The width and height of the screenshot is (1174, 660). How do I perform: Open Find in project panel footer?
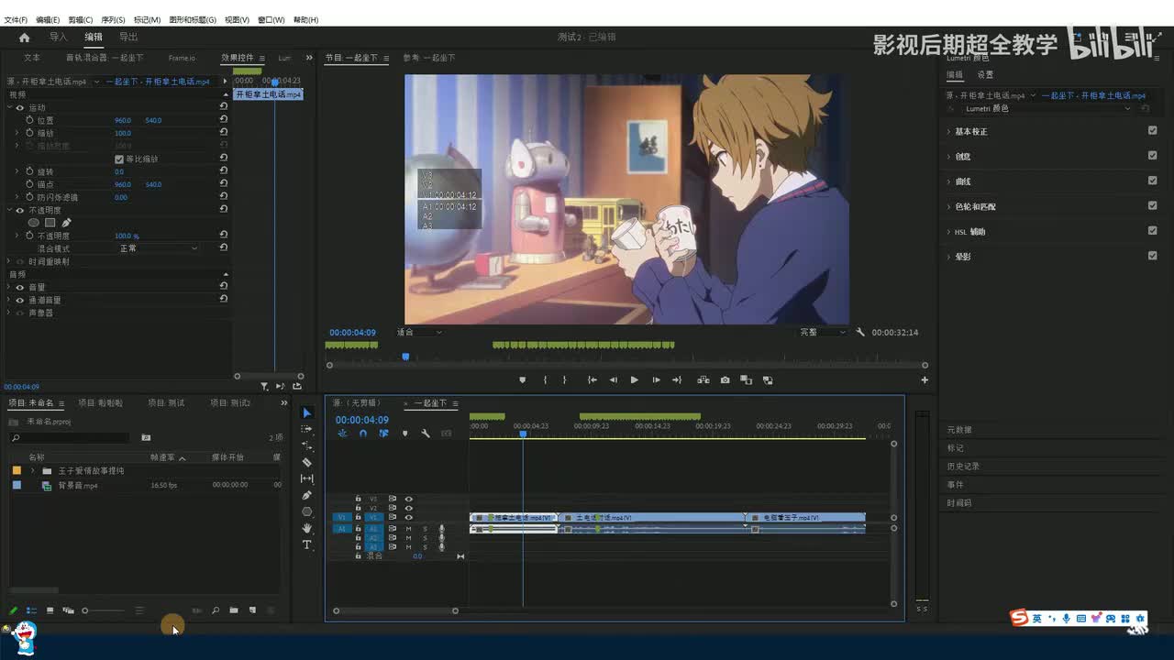[216, 610]
